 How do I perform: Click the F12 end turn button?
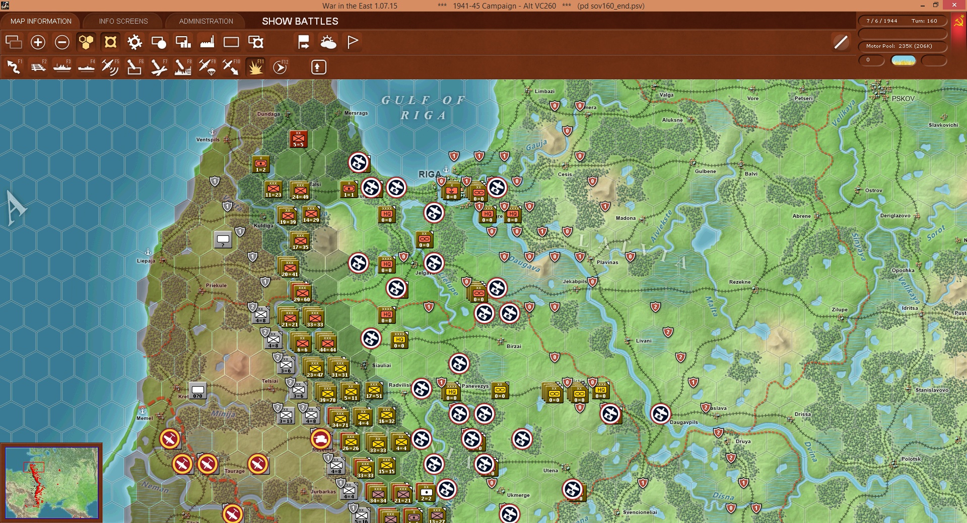280,67
